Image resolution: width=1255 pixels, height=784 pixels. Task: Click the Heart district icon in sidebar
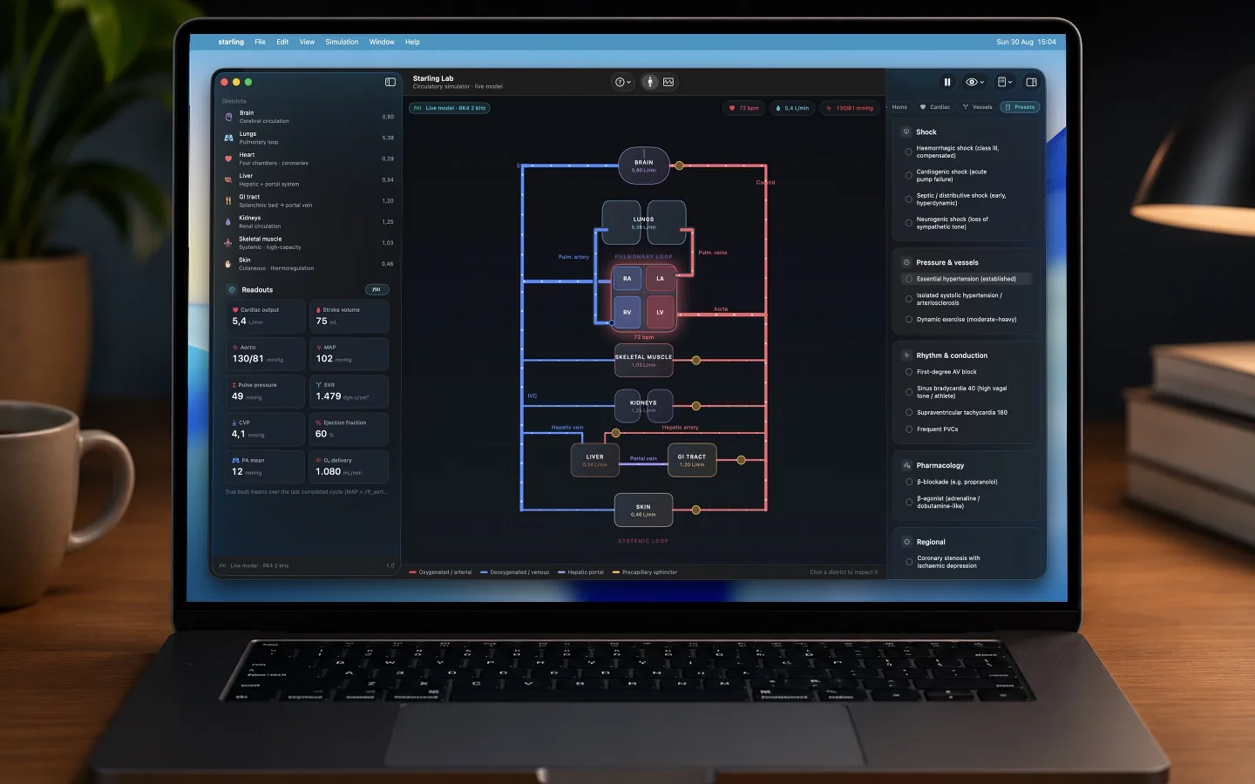(x=228, y=159)
